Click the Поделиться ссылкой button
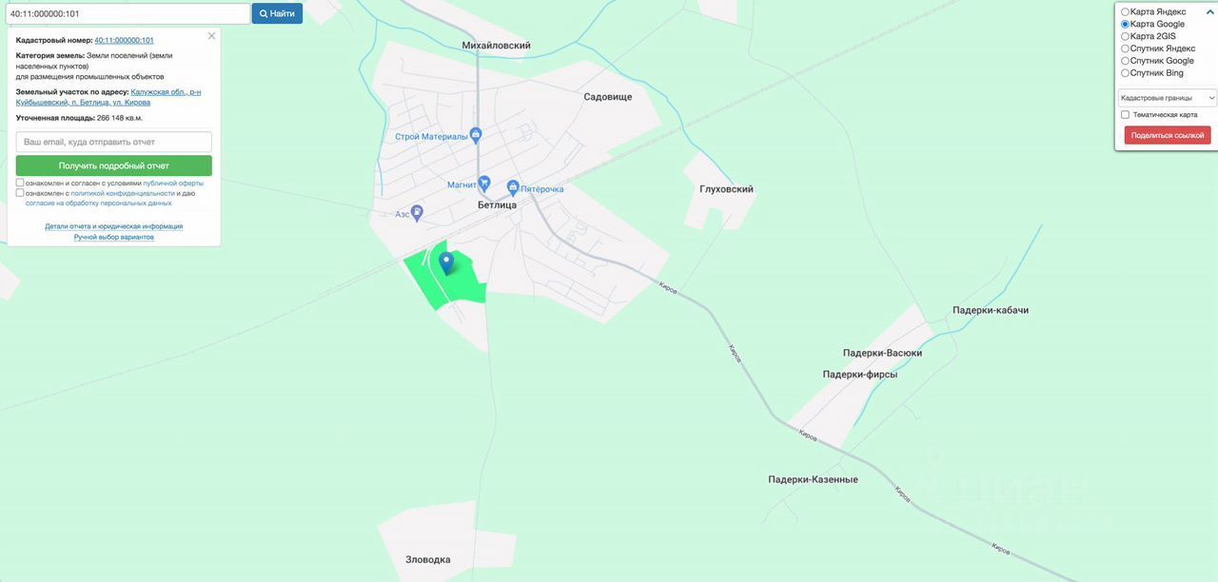 (1168, 135)
